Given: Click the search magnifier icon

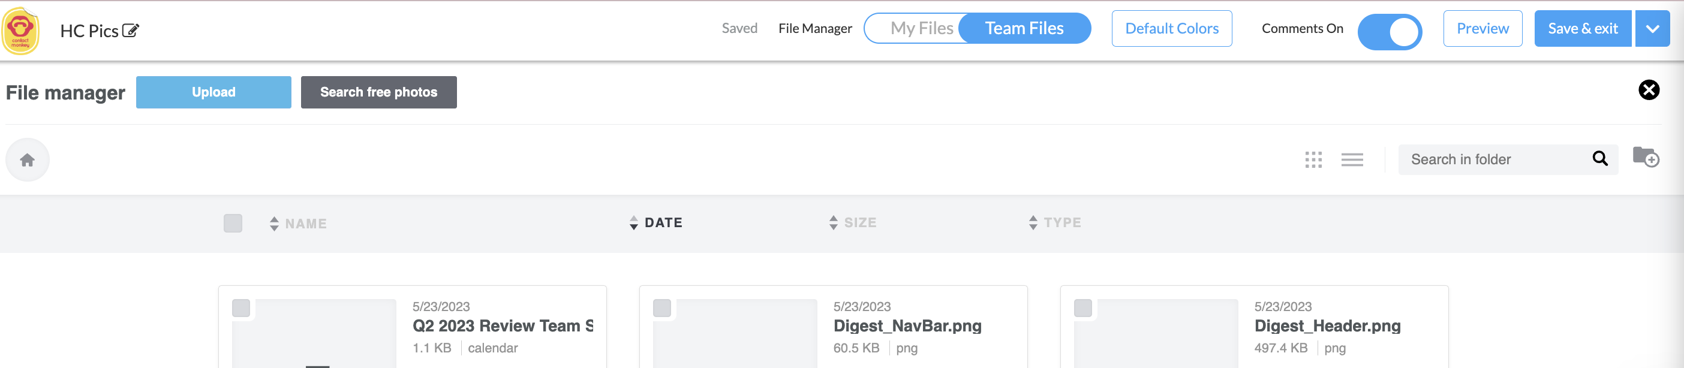Looking at the screenshot, I should [x=1599, y=159].
